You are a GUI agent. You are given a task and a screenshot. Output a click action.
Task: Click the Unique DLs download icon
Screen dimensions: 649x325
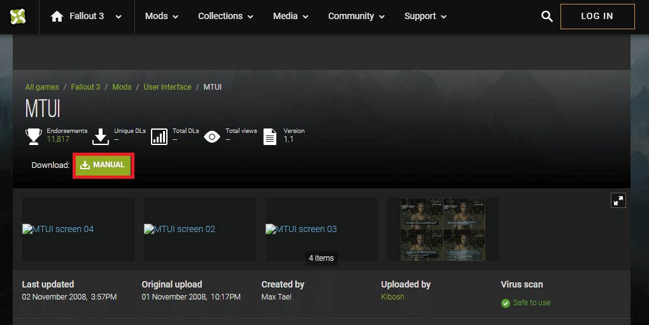coord(101,137)
